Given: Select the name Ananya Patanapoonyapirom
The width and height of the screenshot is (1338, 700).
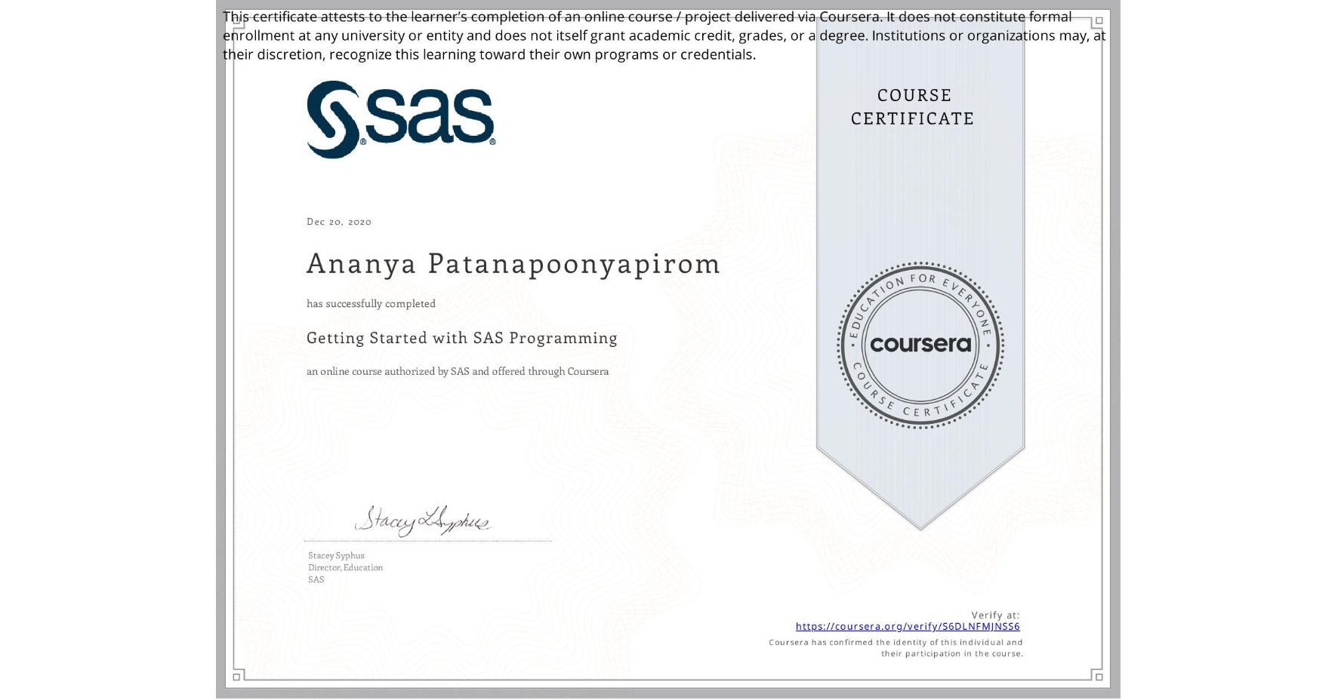Looking at the screenshot, I should click(x=513, y=264).
